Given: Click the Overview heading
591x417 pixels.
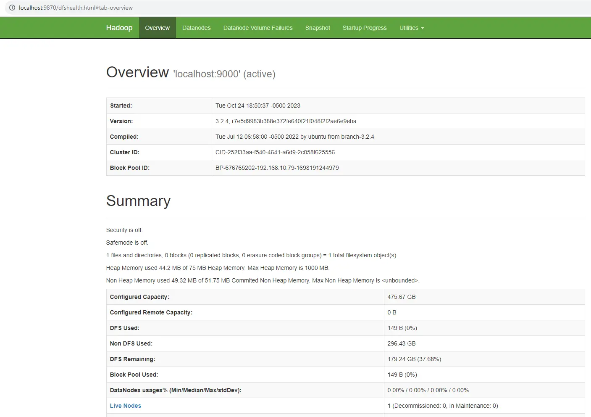Looking at the screenshot, I should [137, 72].
